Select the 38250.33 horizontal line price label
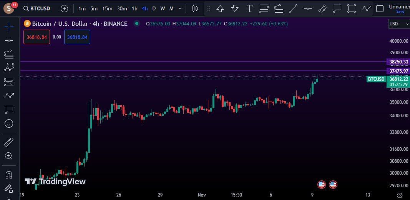This screenshot has width=410, height=200. [x=398, y=62]
